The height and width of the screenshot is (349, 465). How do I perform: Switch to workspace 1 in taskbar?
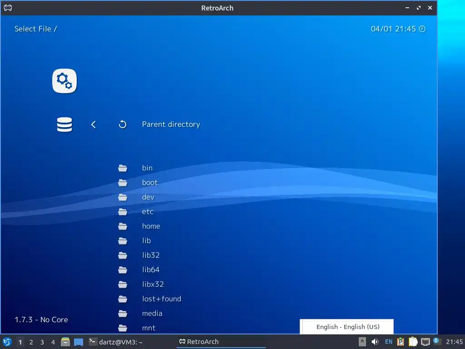coord(20,342)
